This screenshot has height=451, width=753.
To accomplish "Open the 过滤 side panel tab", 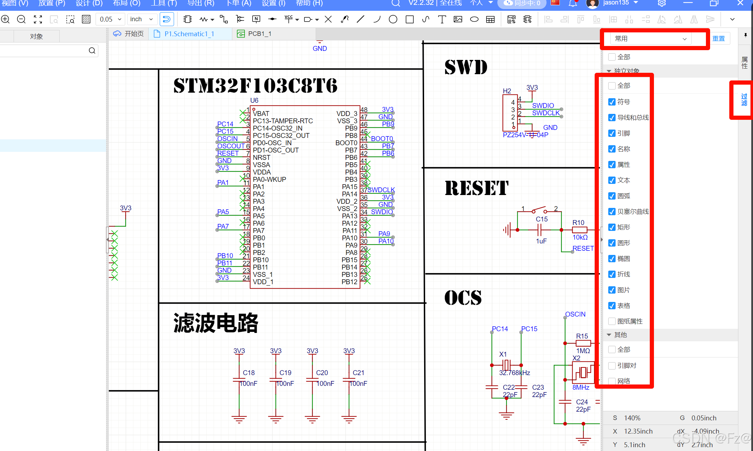I will pos(744,100).
